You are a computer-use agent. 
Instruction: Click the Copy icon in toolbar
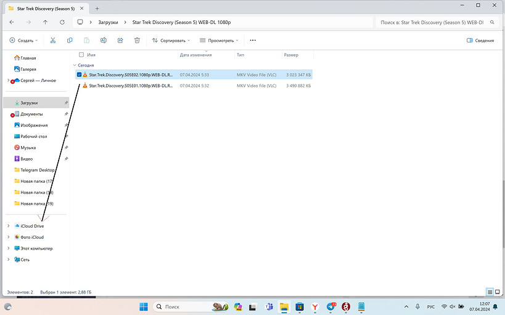(x=70, y=41)
